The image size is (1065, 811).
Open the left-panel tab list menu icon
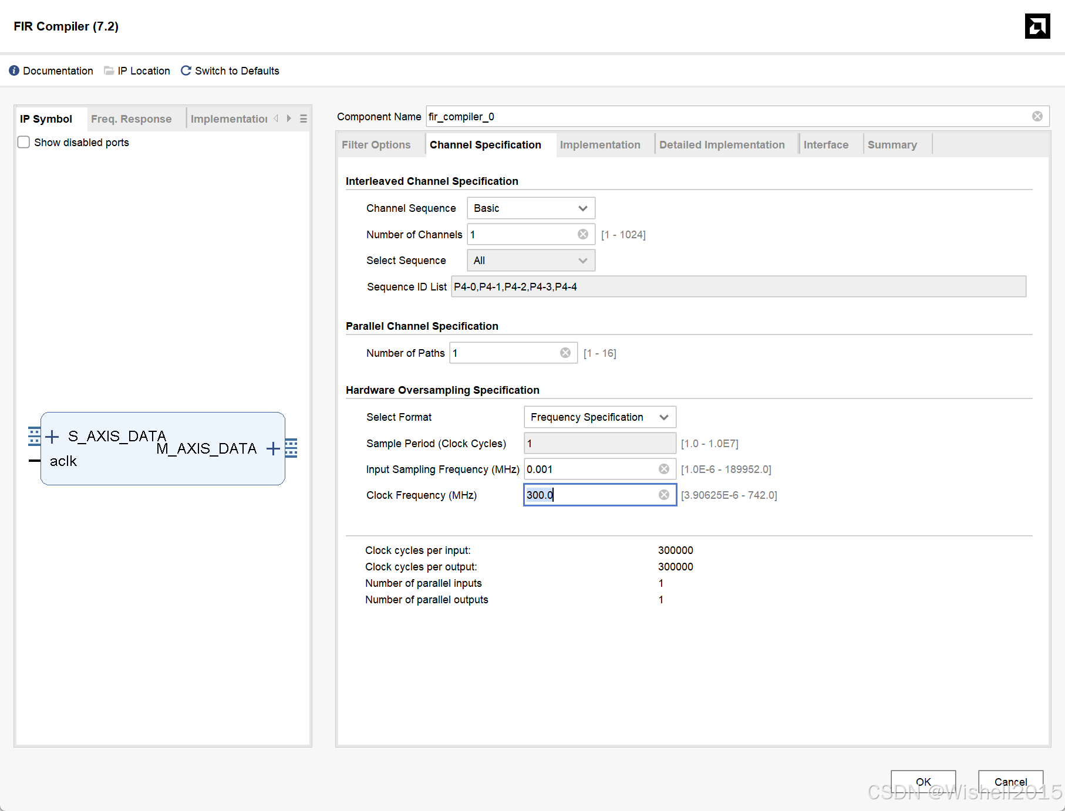pos(304,119)
